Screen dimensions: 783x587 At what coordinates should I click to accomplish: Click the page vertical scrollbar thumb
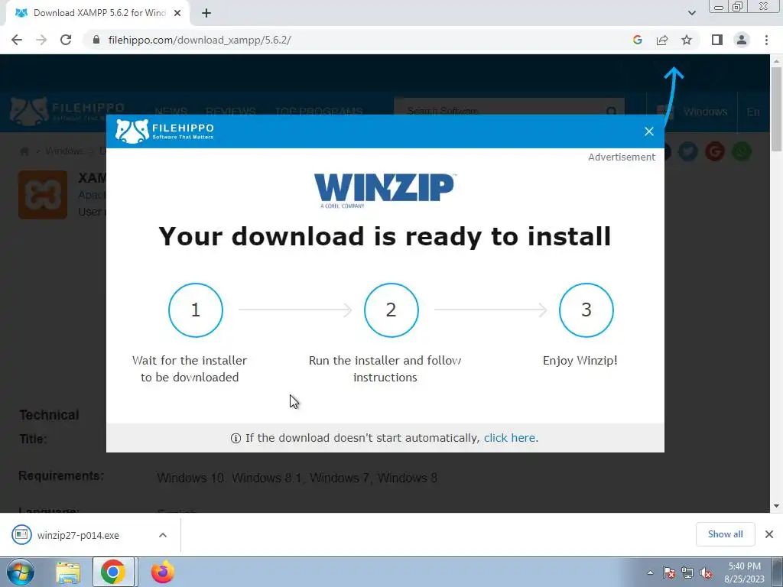(776, 109)
